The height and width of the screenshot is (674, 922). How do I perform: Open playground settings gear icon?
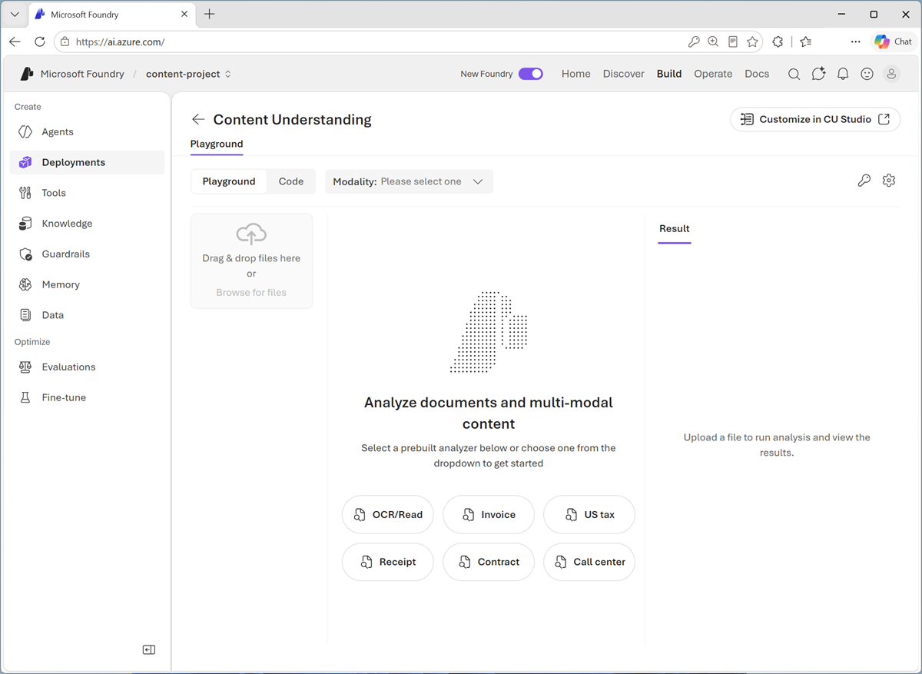(889, 181)
